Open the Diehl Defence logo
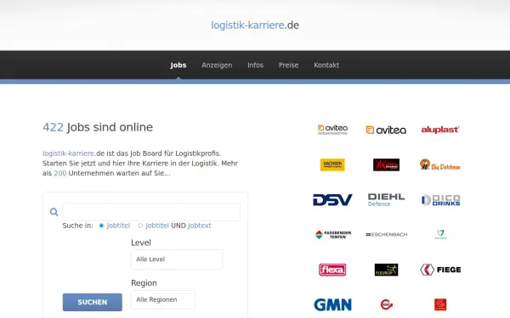Screen dimensions: 510x318 [x=386, y=200]
